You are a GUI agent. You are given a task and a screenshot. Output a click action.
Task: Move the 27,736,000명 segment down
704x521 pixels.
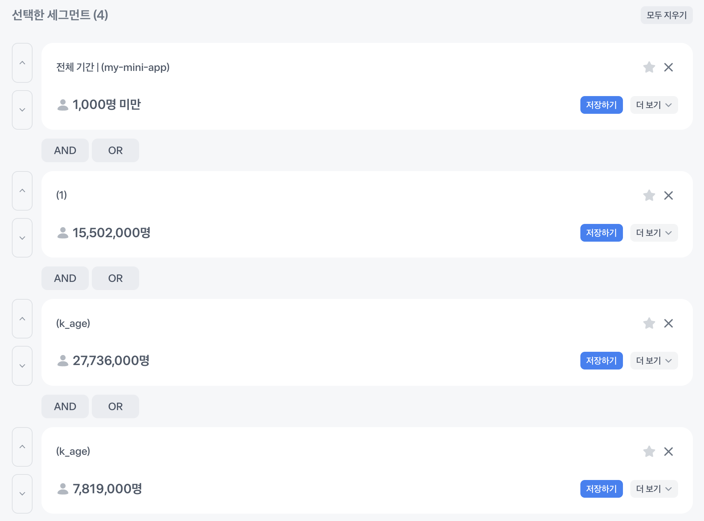22,366
